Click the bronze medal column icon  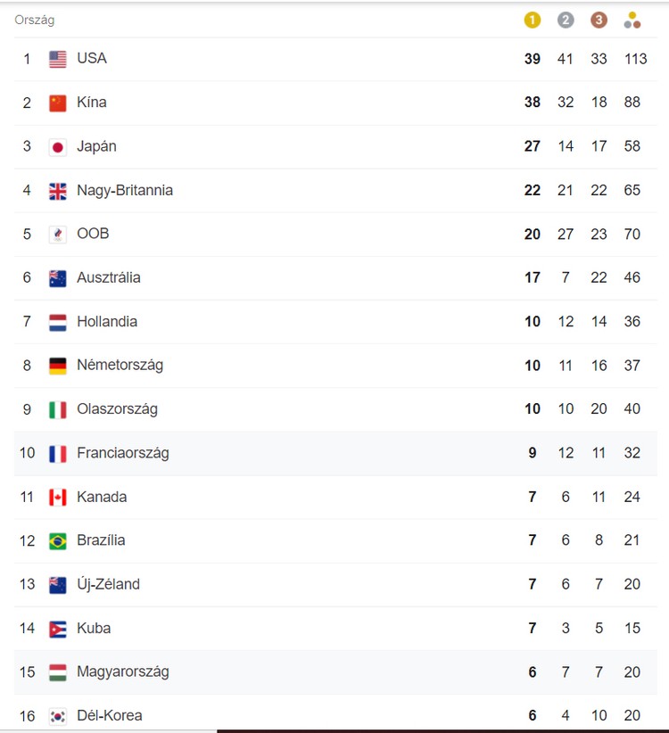point(599,20)
